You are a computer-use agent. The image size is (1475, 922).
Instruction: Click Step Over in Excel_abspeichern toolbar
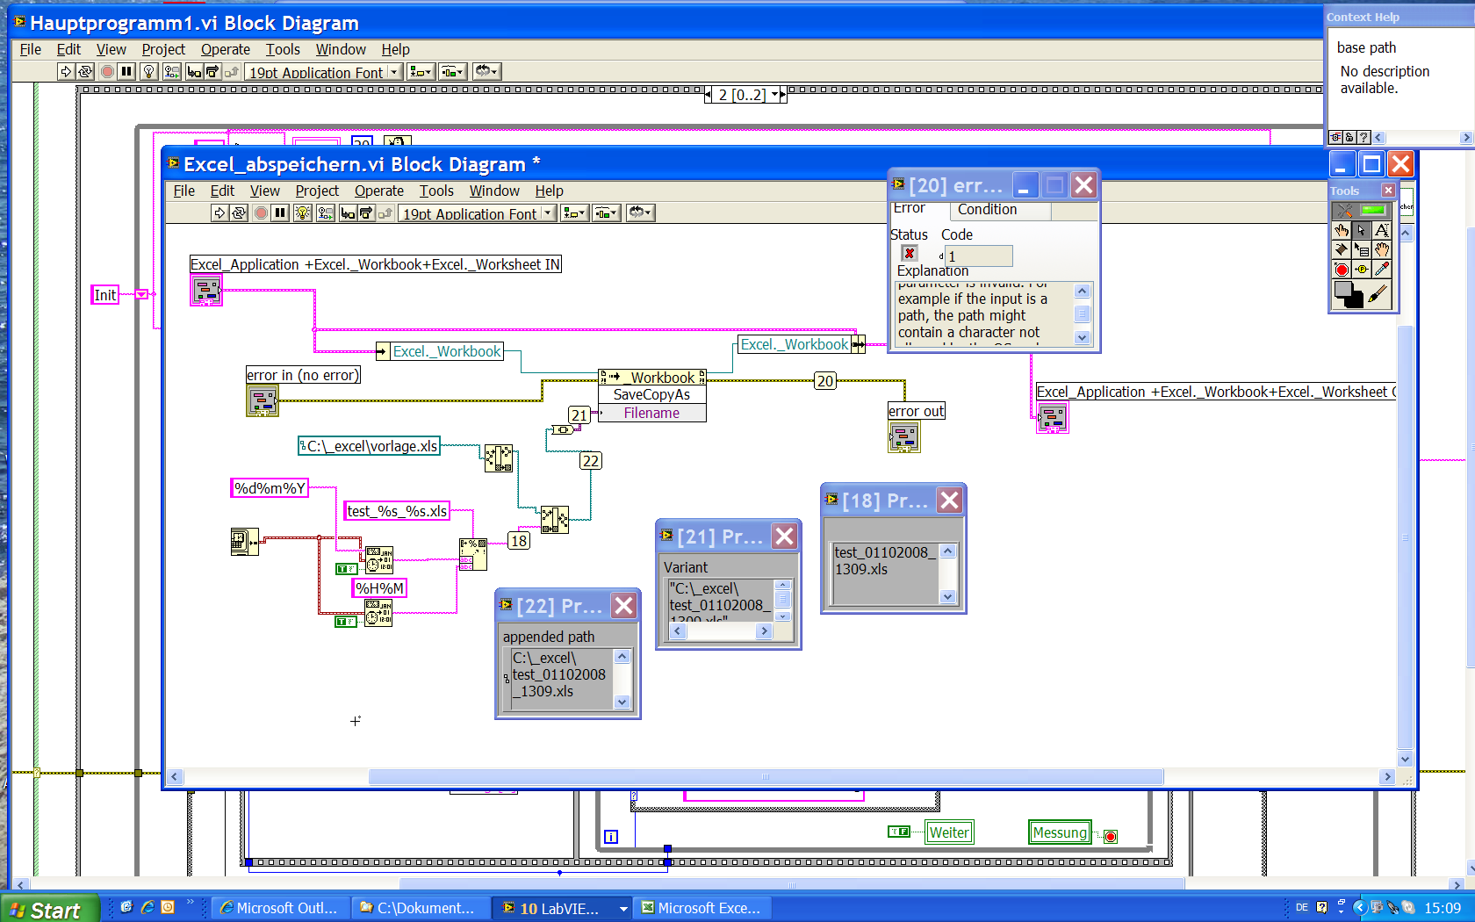[366, 212]
